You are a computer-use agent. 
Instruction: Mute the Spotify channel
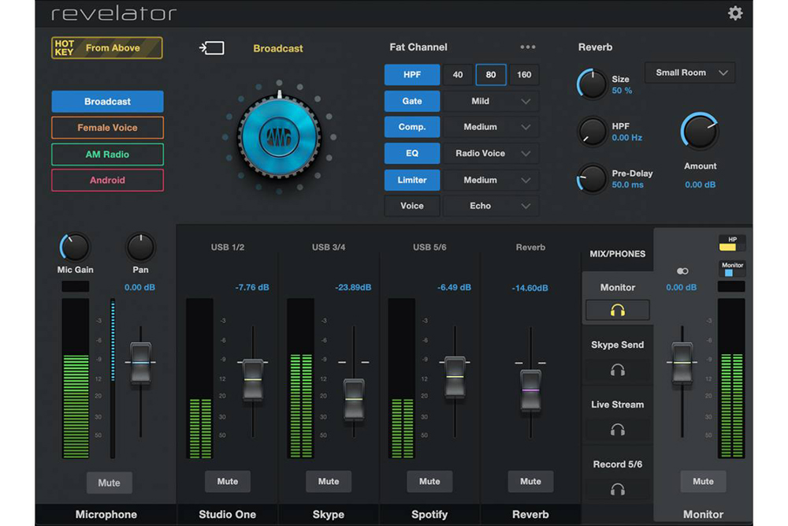click(429, 481)
